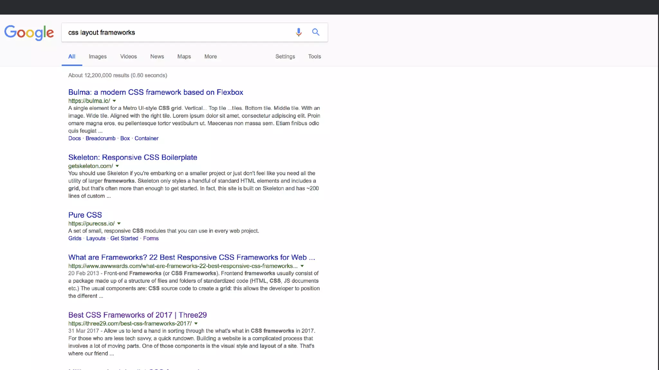
Task: Click the voice search microphone icon
Action: tap(299, 32)
